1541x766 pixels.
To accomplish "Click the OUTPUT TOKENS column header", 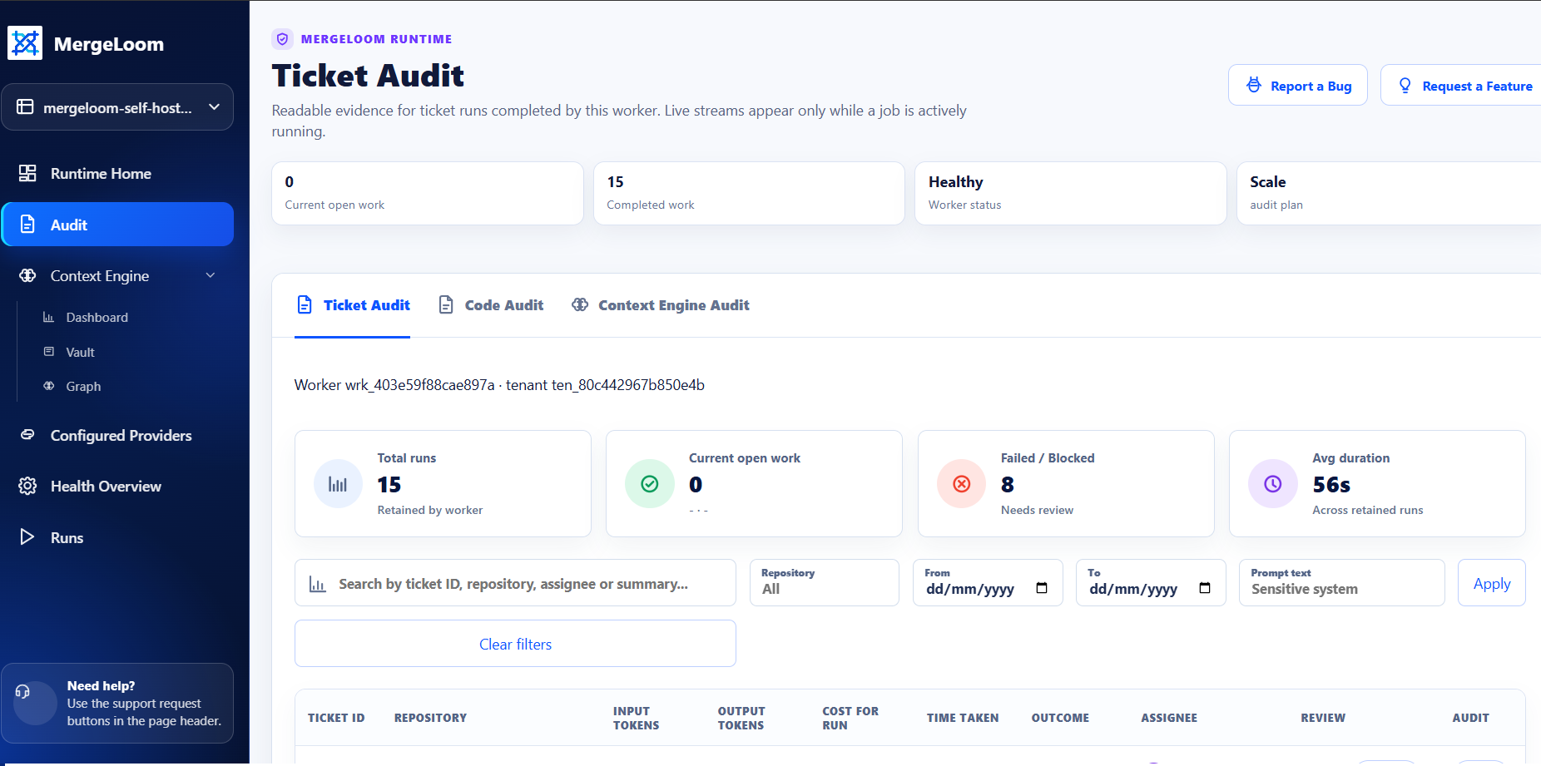I will [741, 718].
